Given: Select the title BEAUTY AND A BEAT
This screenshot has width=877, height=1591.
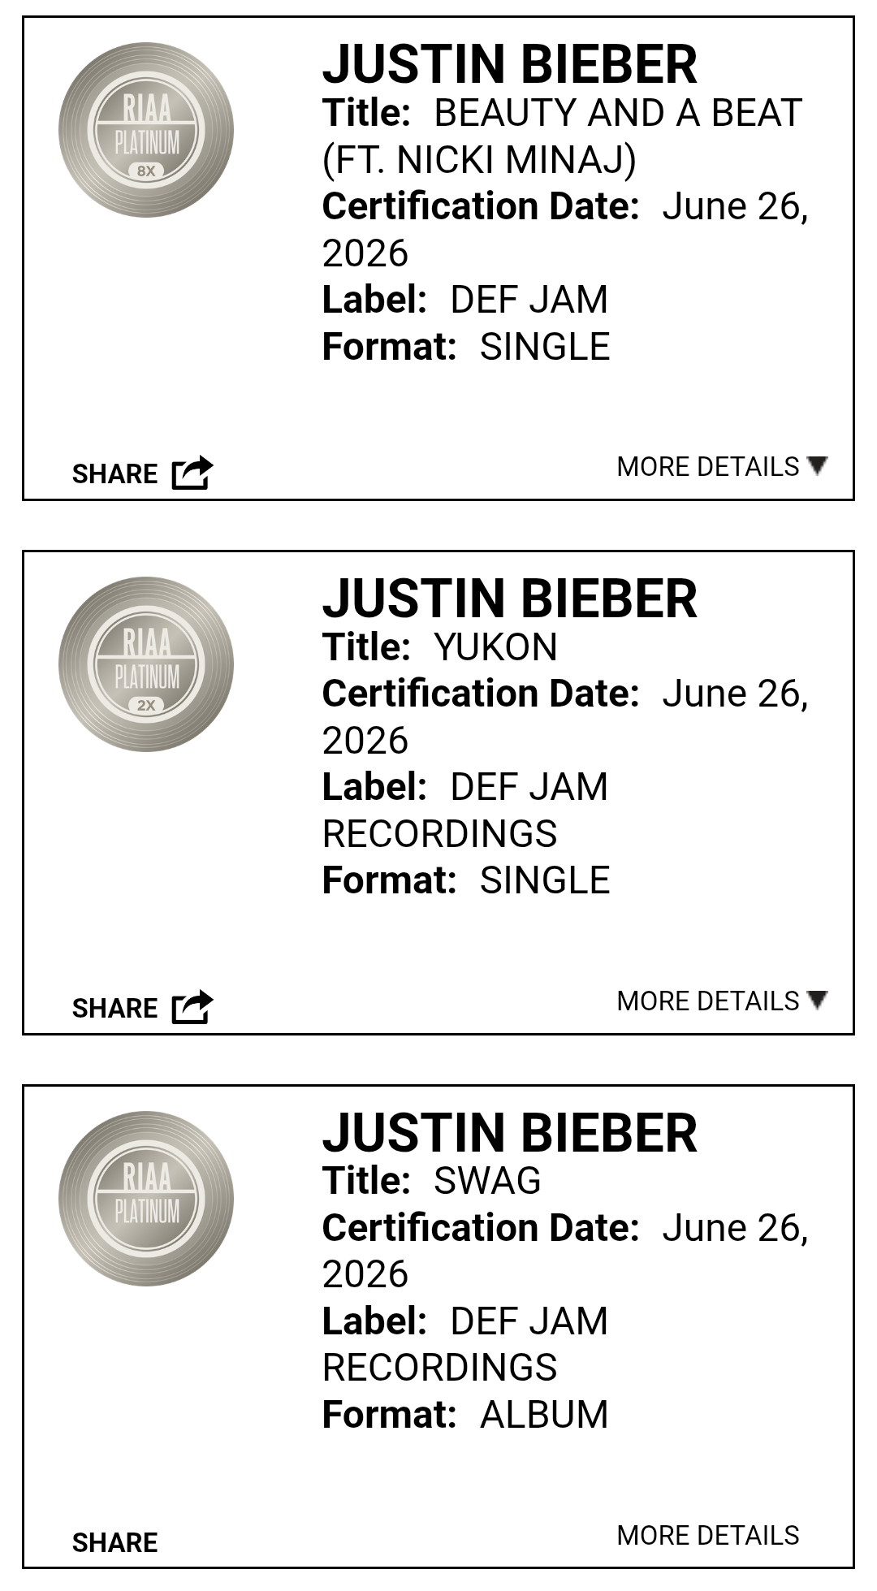Looking at the screenshot, I should pyautogui.click(x=618, y=113).
